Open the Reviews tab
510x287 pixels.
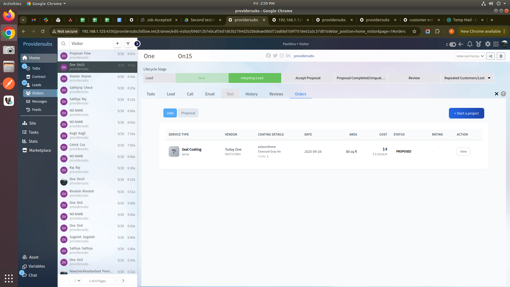coord(276,94)
